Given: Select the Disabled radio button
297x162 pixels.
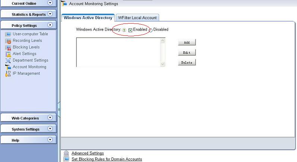Looking at the screenshot, I should (x=151, y=30).
